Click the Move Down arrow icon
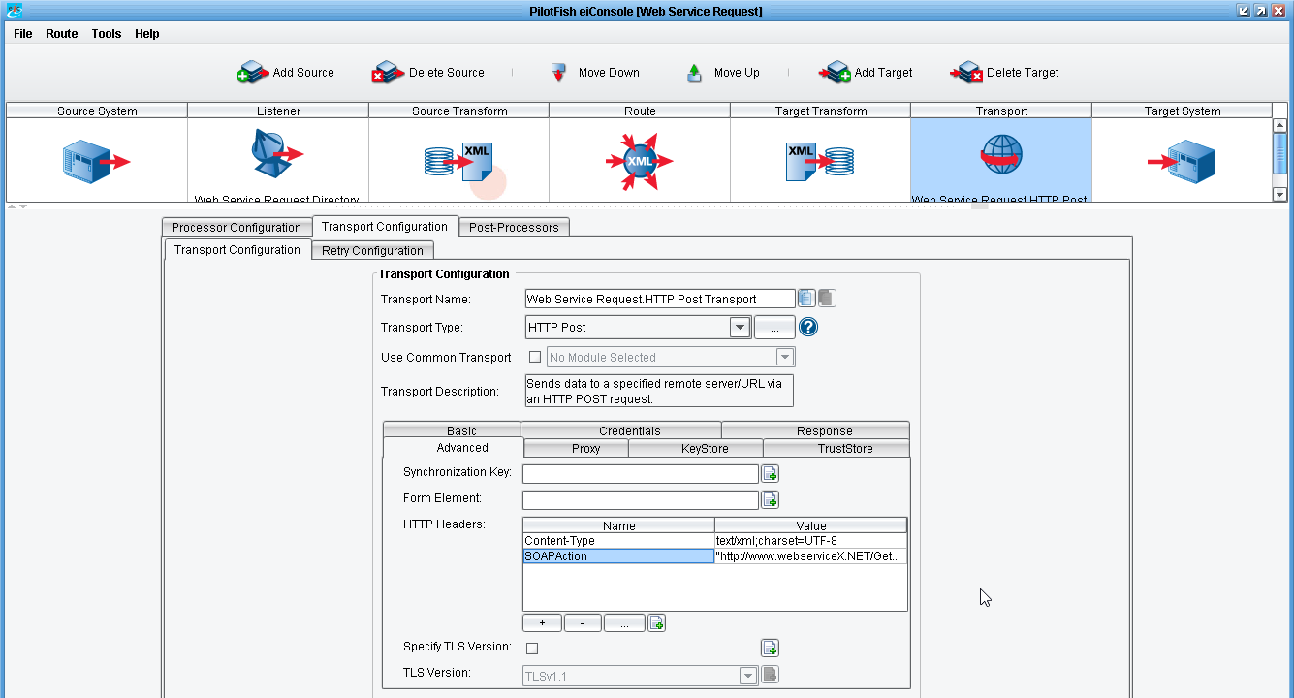The width and height of the screenshot is (1294, 698). 558,73
